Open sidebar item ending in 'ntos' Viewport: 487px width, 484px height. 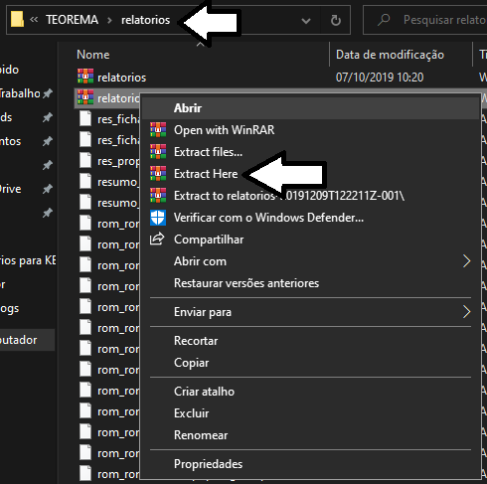pyautogui.click(x=10, y=141)
